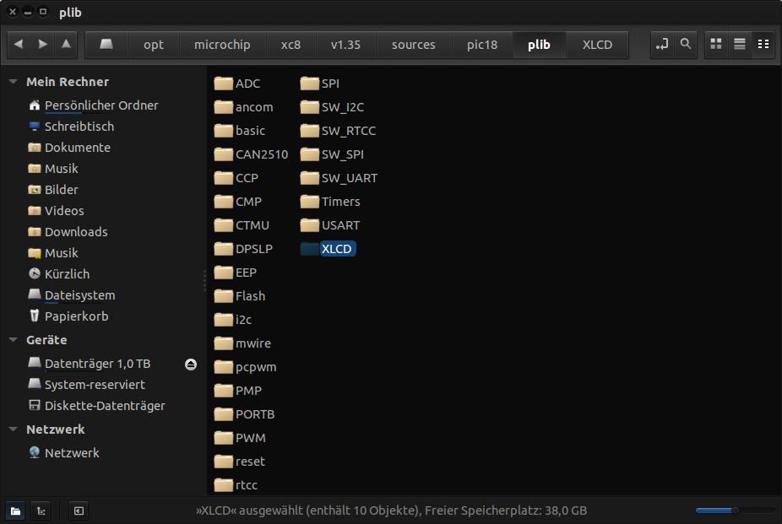
Task: Jump to microchip in the path bar
Action: [222, 45]
